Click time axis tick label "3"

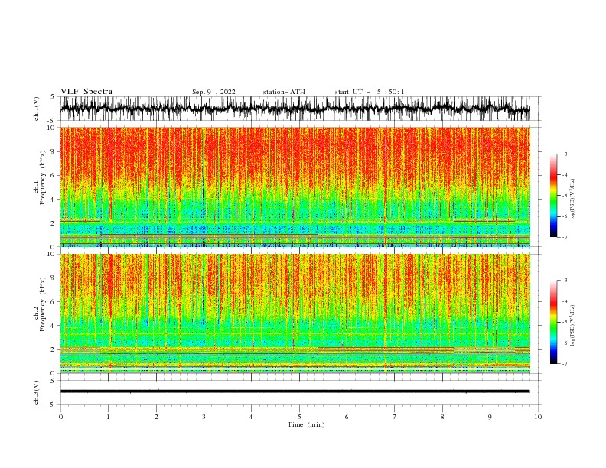coord(204,417)
